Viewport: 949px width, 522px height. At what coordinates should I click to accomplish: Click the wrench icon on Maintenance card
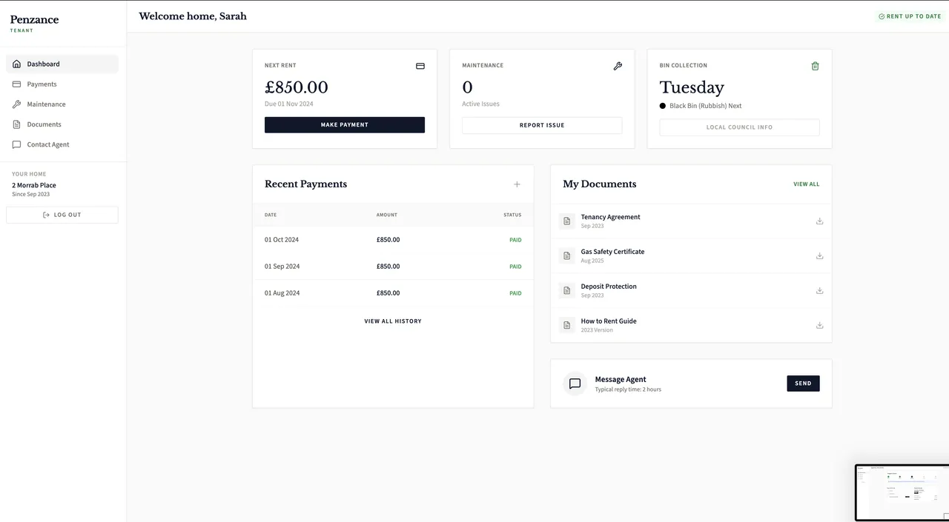pyautogui.click(x=618, y=66)
